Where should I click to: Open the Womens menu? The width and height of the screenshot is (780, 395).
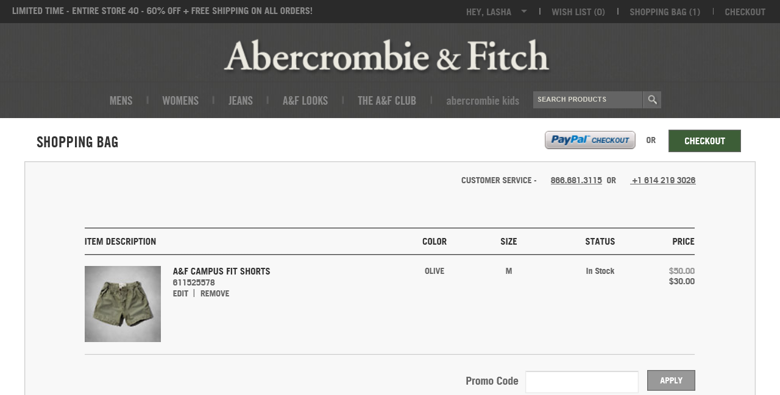coord(180,100)
